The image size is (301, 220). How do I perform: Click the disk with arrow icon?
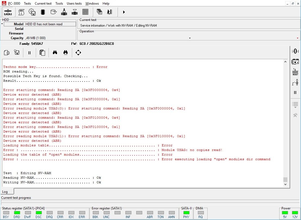53,12
